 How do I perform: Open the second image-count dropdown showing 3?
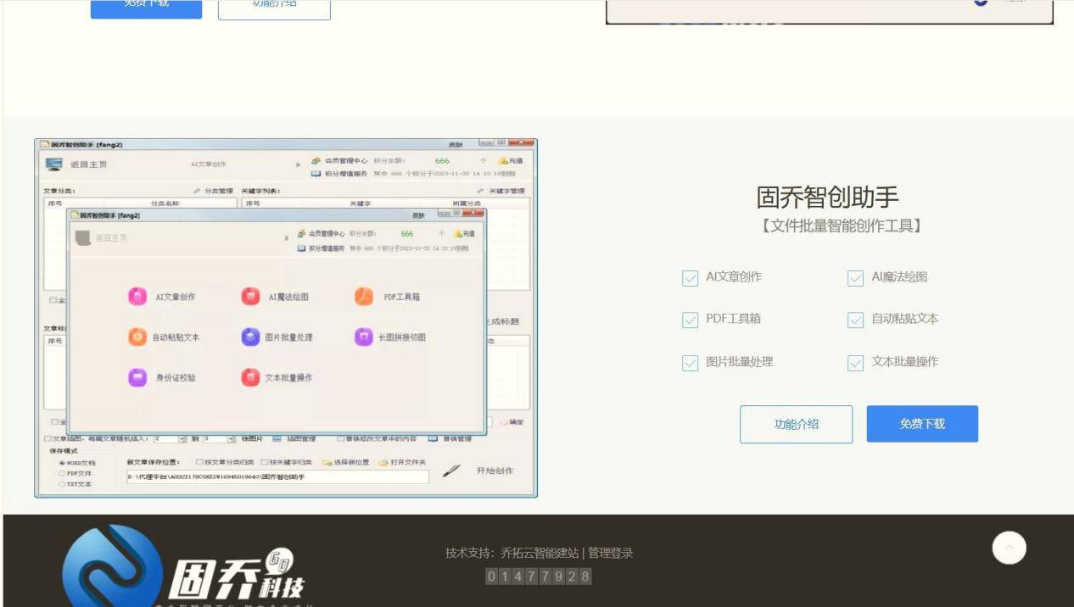pos(232,439)
